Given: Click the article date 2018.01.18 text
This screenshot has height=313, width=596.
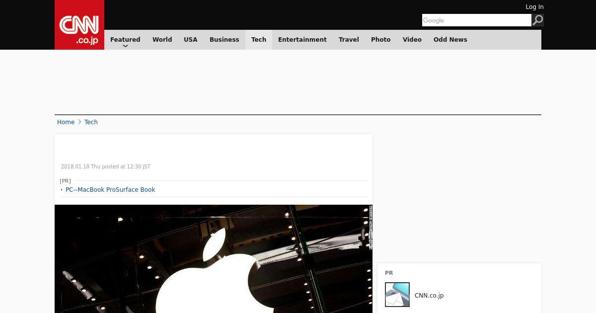Looking at the screenshot, I should [106, 167].
